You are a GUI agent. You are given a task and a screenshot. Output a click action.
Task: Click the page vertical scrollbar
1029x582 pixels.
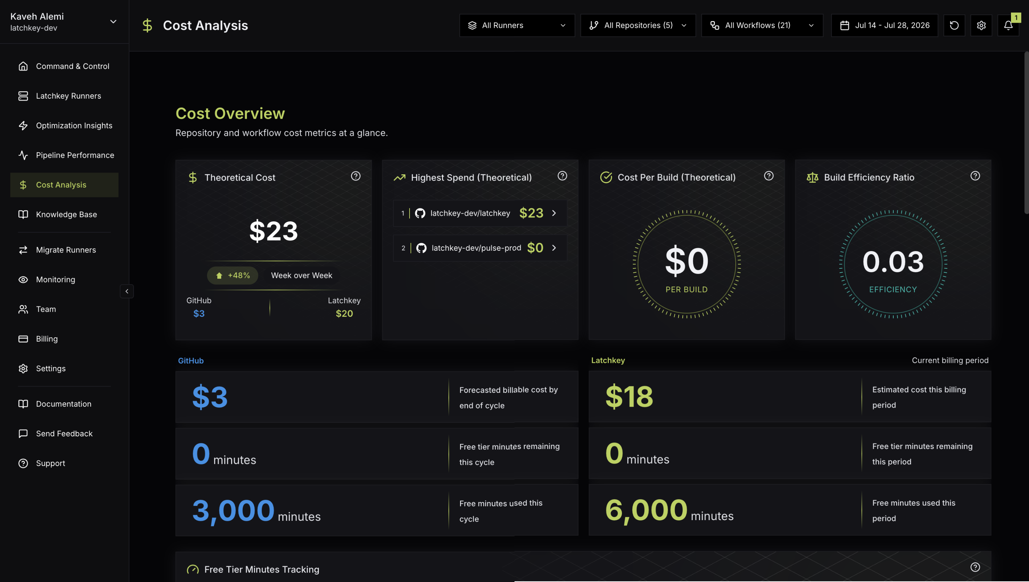pos(1026,133)
